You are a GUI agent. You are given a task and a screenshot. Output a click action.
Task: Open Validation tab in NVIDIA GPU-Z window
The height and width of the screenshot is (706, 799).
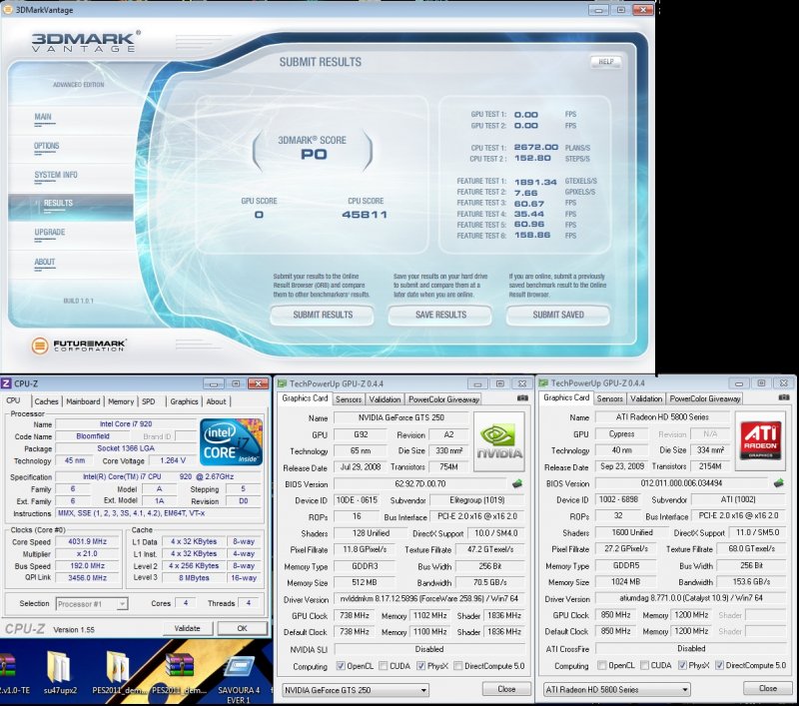coord(385,399)
